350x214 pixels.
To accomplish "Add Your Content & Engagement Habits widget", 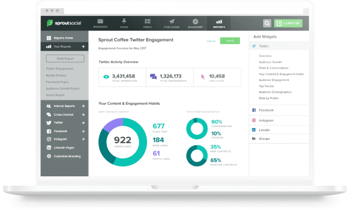I will pyautogui.click(x=281, y=74).
